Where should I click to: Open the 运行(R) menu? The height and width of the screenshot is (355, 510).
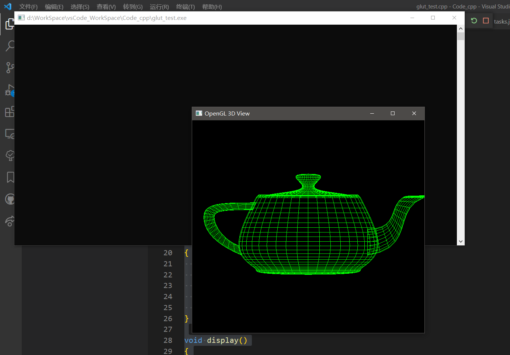pos(159,7)
